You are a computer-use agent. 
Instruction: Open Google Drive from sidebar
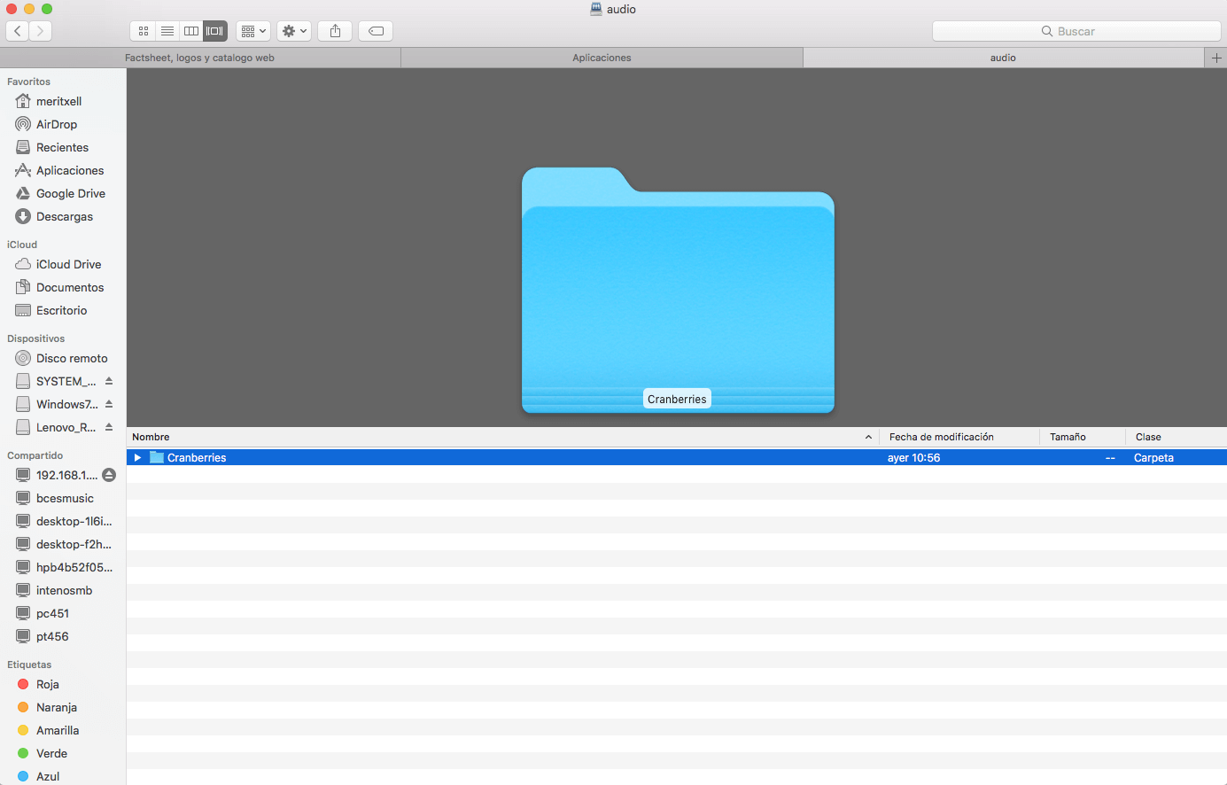tap(70, 193)
